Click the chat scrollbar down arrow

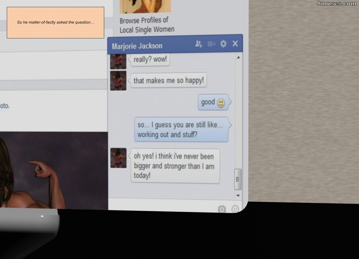238,195
